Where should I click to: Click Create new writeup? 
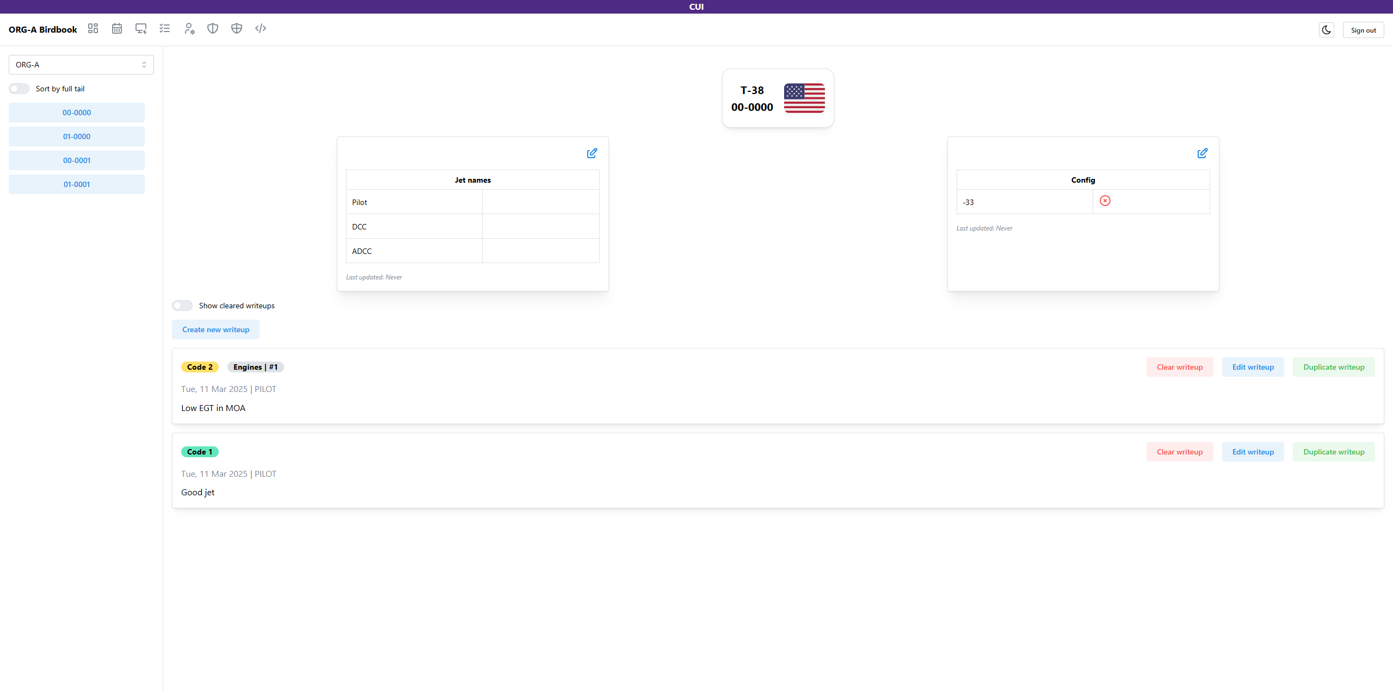[215, 329]
